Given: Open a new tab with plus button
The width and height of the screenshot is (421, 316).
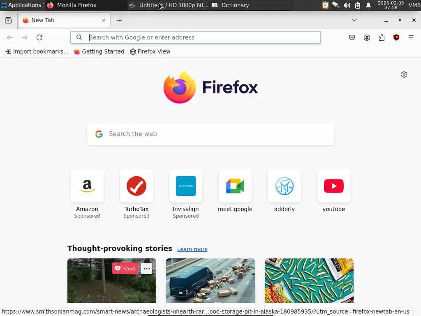Looking at the screenshot, I should point(119,21).
